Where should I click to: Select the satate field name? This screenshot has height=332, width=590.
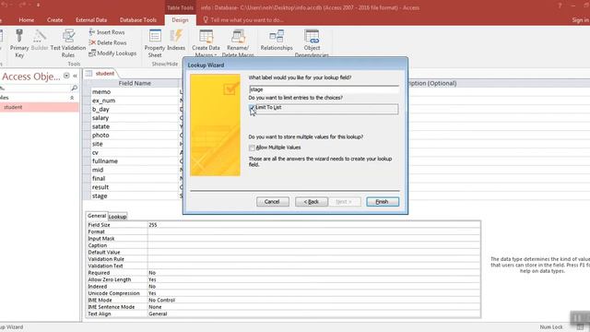pos(100,126)
